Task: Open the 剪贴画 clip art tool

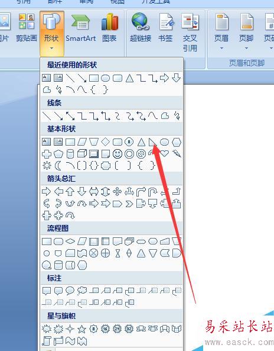Action: (x=27, y=28)
